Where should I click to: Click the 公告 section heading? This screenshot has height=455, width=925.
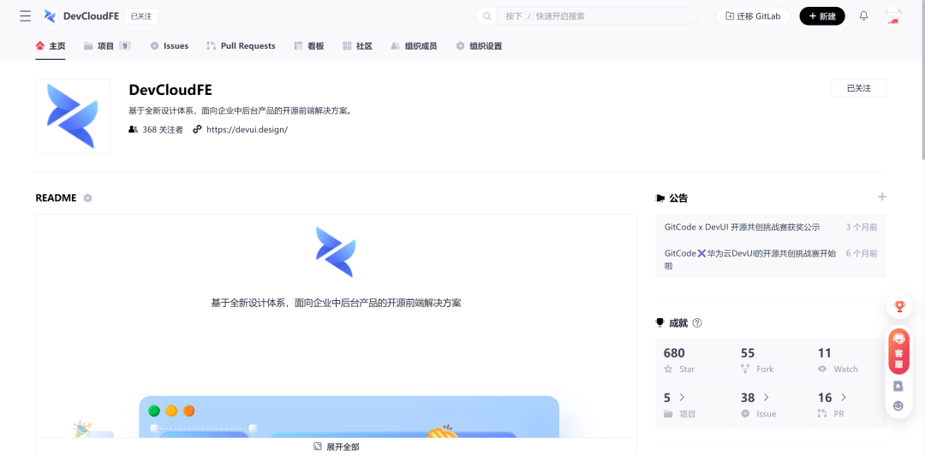[x=678, y=198]
